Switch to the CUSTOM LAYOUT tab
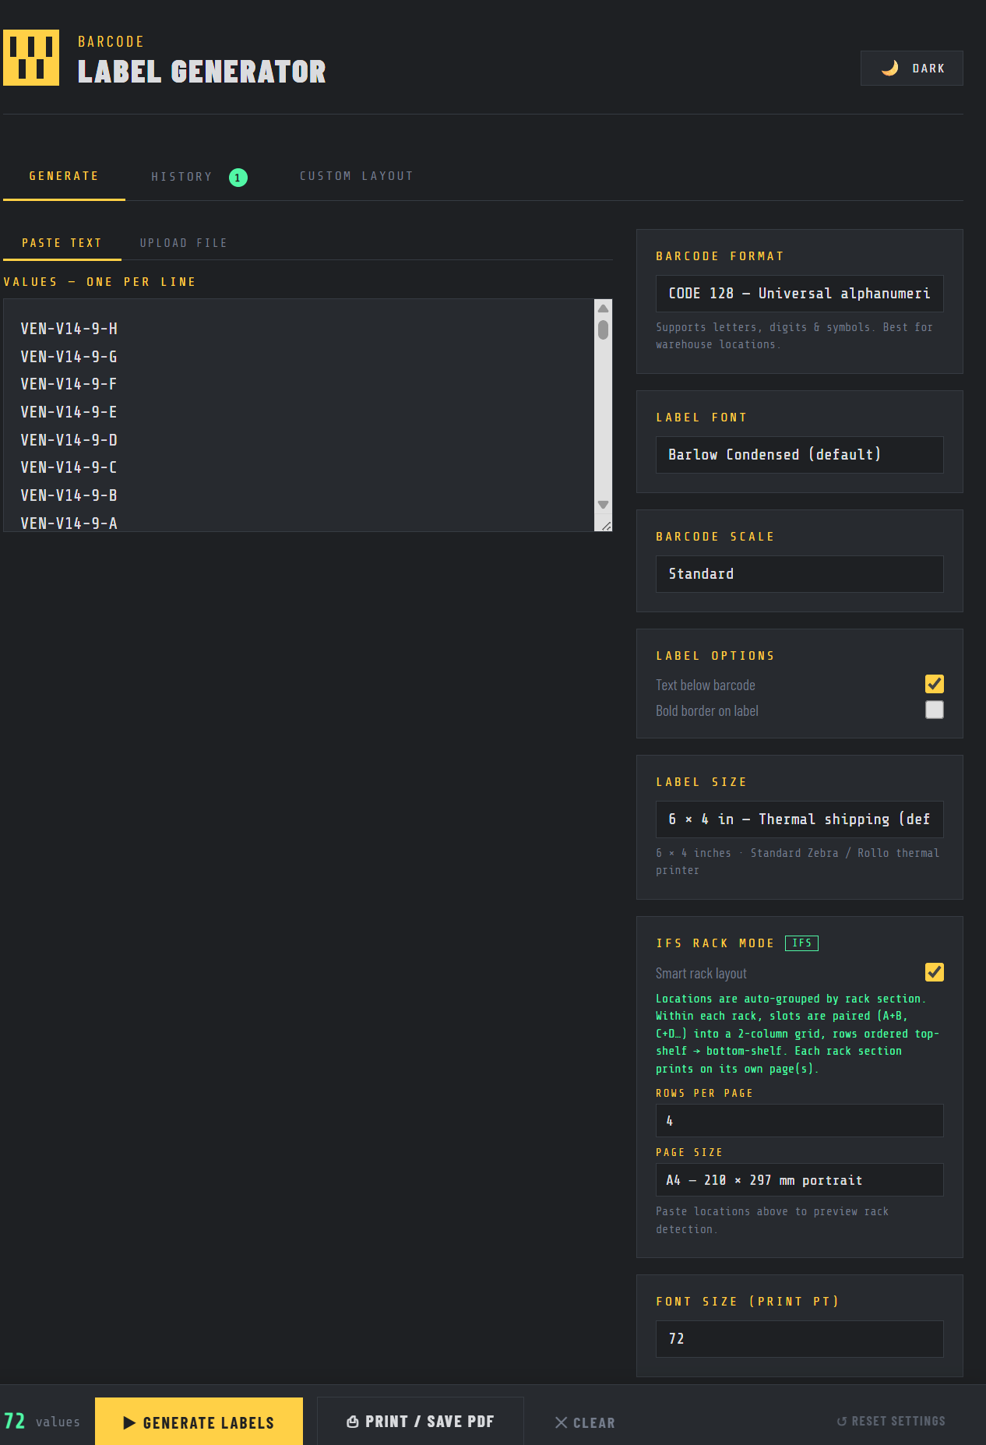 (x=357, y=176)
